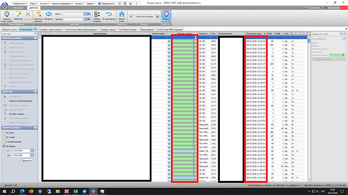The image size is (348, 195).
Task: Open Таблица данных in left panel
Action: click(x=17, y=43)
